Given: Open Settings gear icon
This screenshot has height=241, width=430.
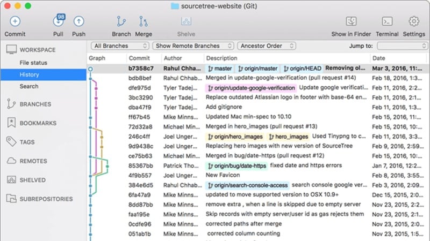Looking at the screenshot, I should (414, 21).
